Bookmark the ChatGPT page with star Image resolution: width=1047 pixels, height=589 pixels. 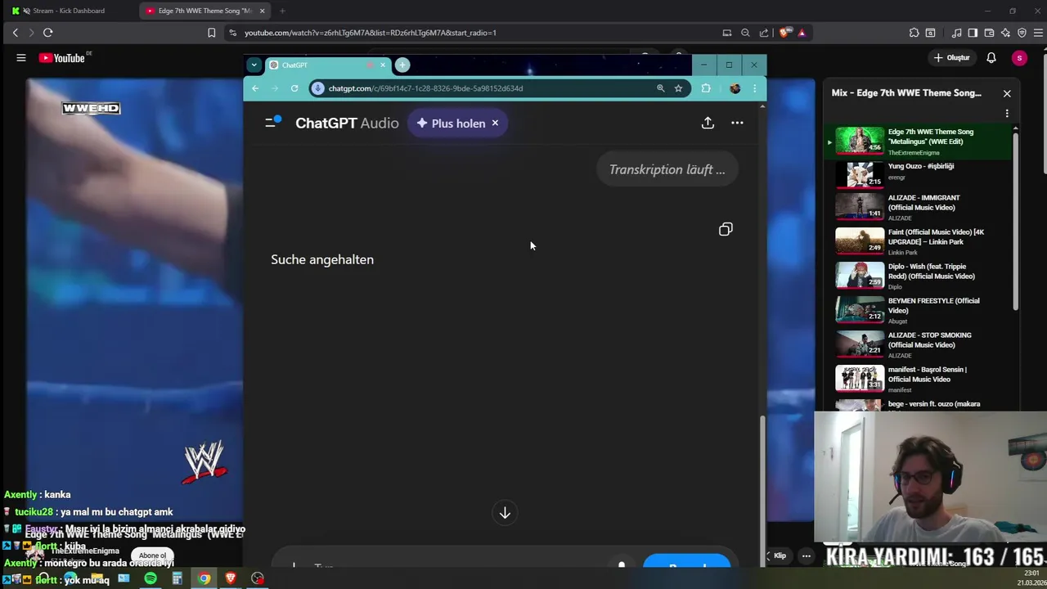tap(678, 88)
